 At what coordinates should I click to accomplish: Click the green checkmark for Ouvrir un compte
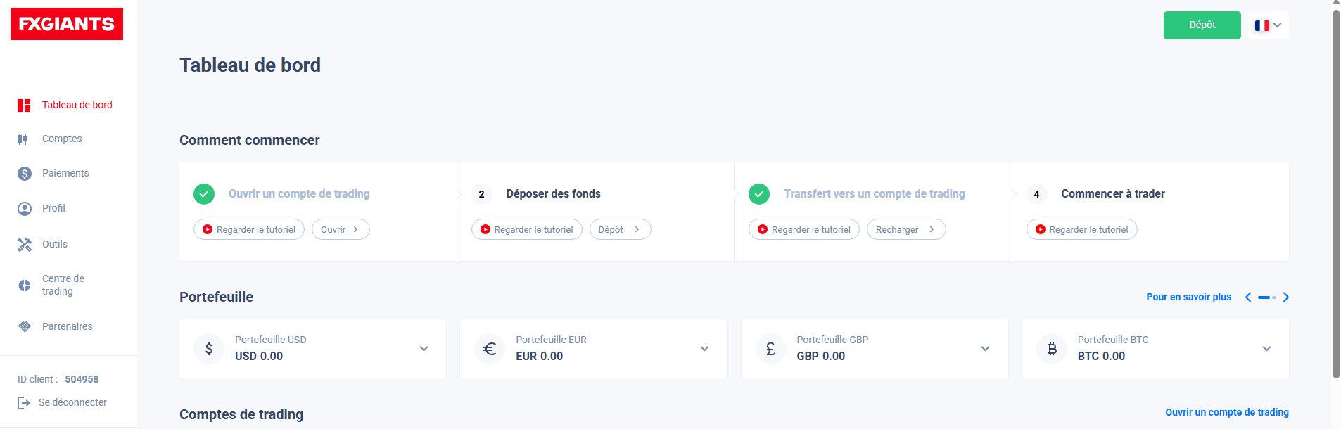(x=204, y=194)
